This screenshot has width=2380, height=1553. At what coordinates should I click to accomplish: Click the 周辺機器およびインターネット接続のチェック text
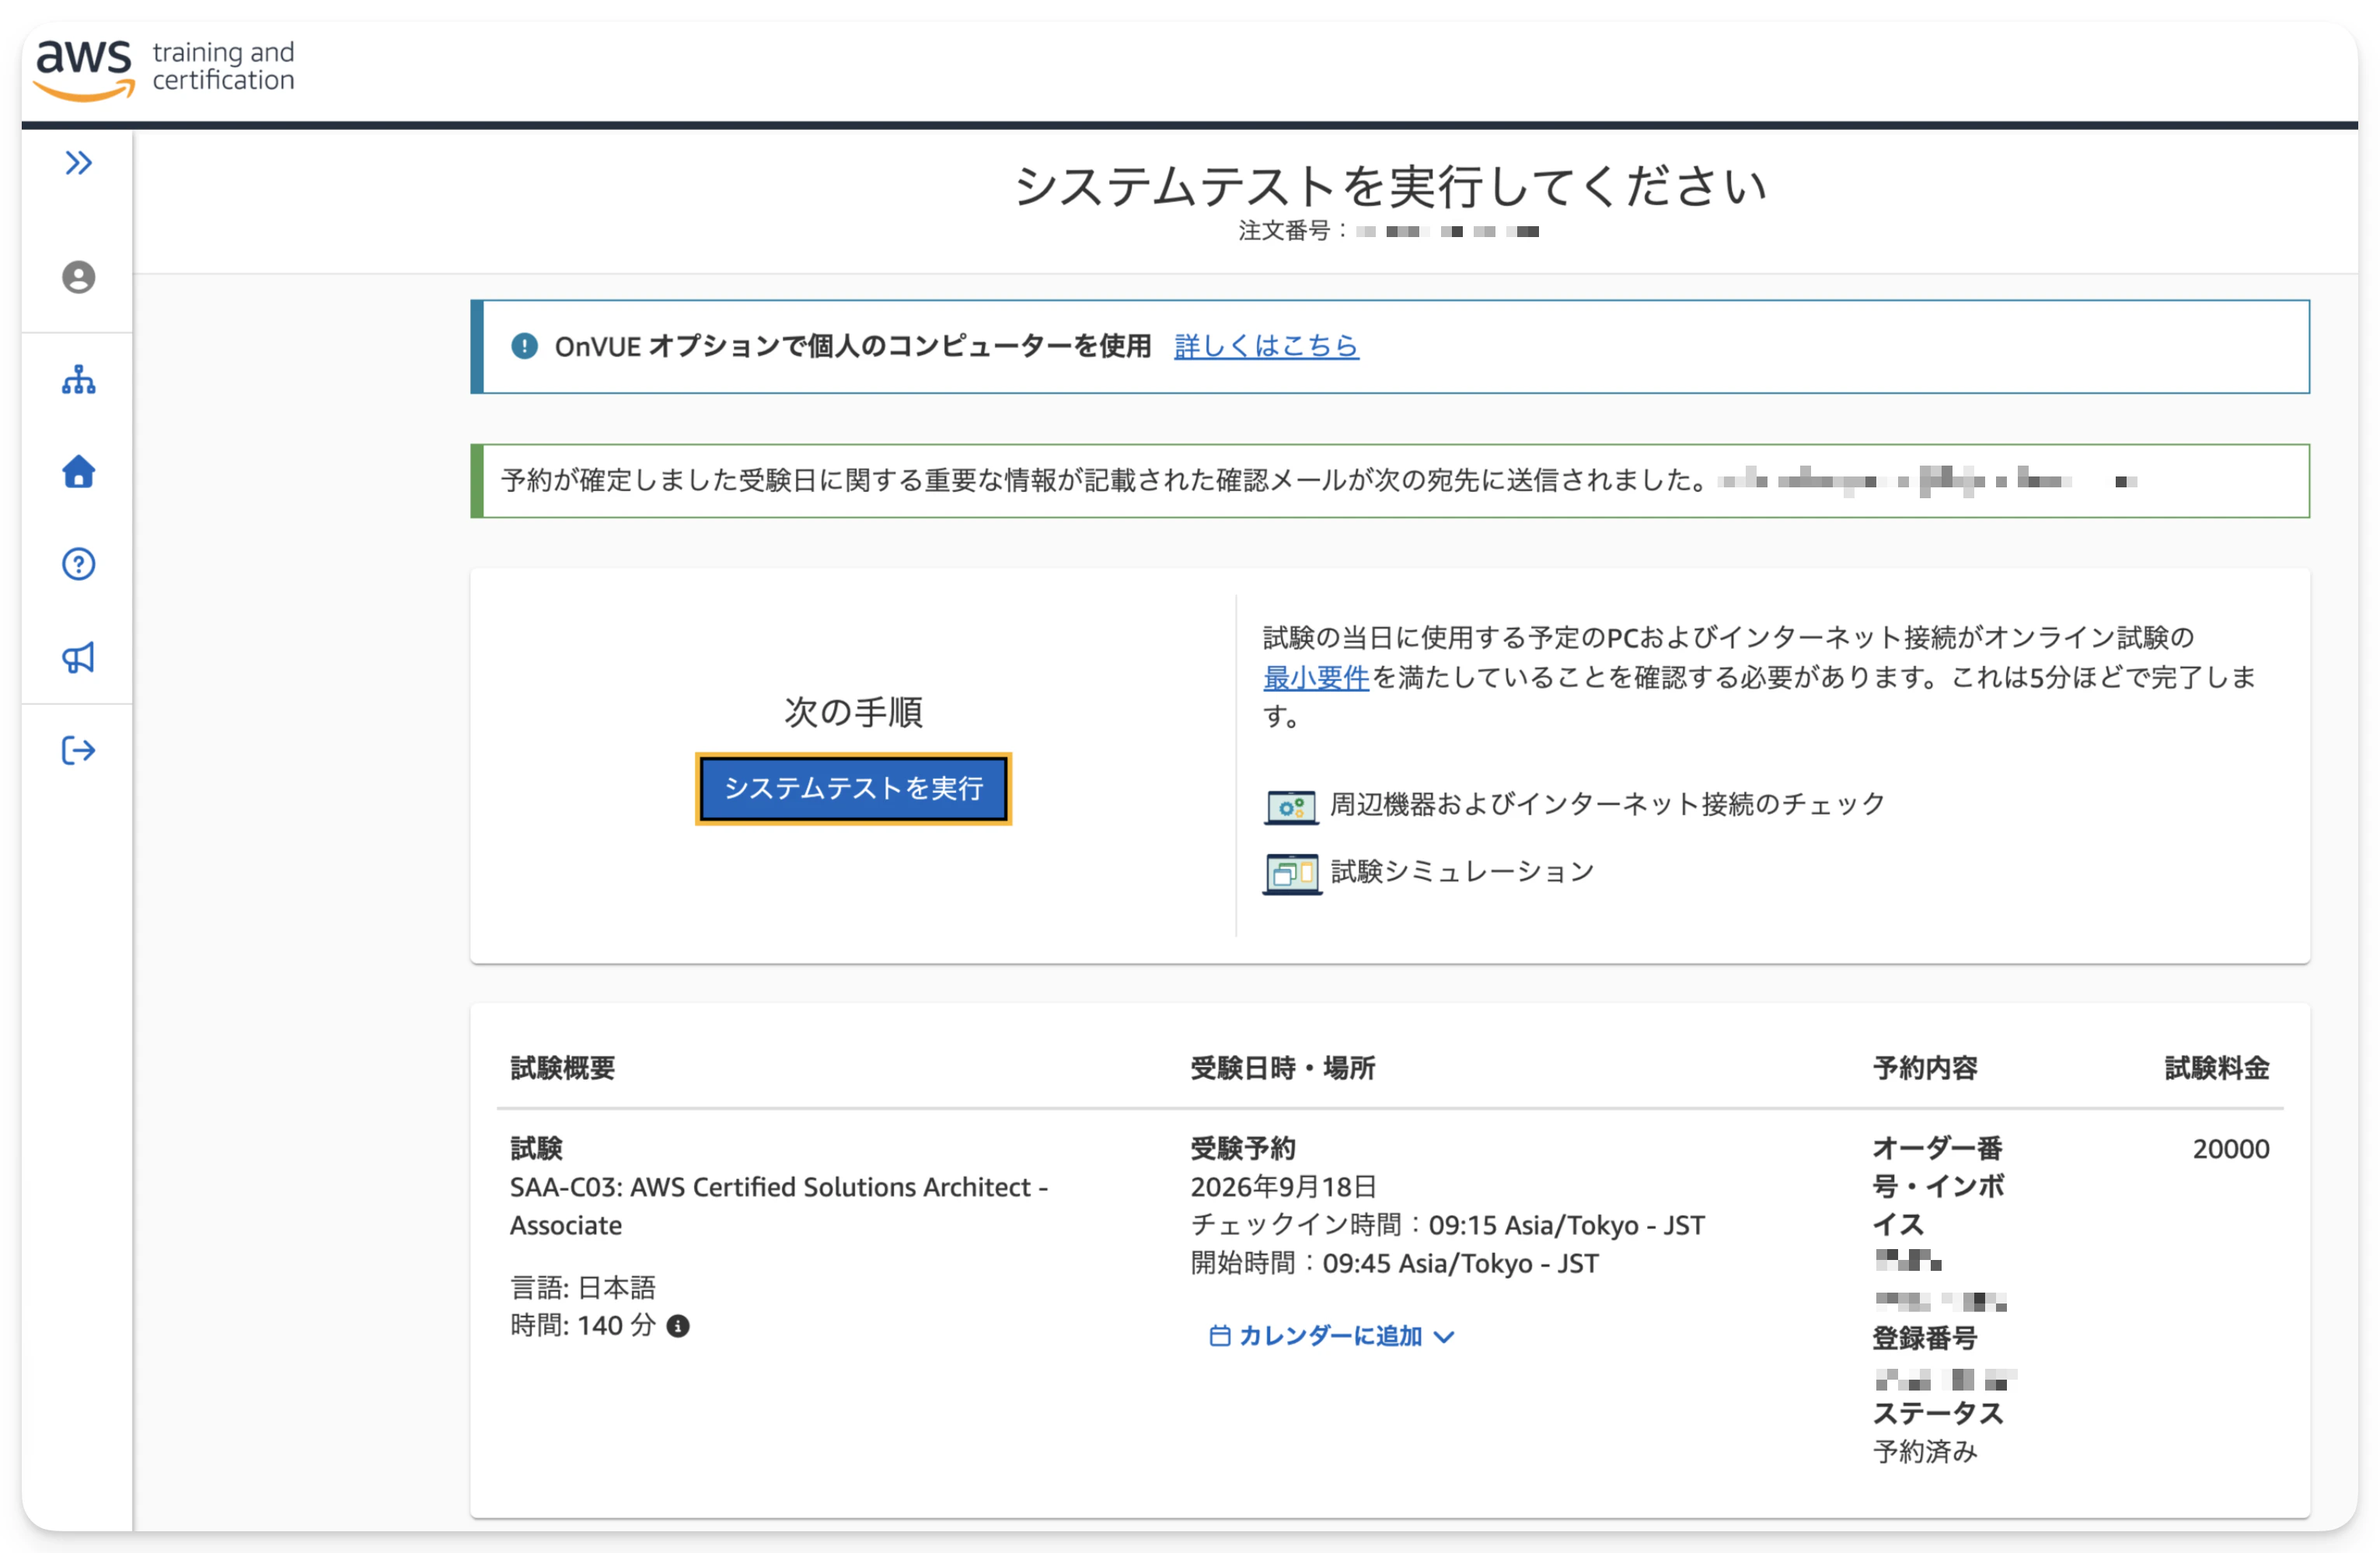pyautogui.click(x=1607, y=804)
